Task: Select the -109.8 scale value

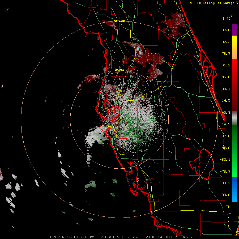Action: pos(224,195)
